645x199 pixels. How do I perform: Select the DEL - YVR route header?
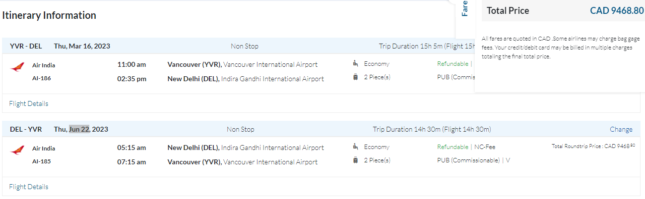[x=26, y=129]
